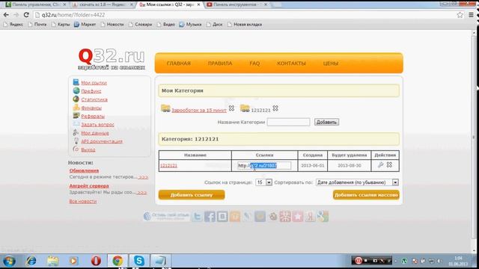Click Добавить ссылки массово button
This screenshot has width=479, height=269.
(366, 194)
